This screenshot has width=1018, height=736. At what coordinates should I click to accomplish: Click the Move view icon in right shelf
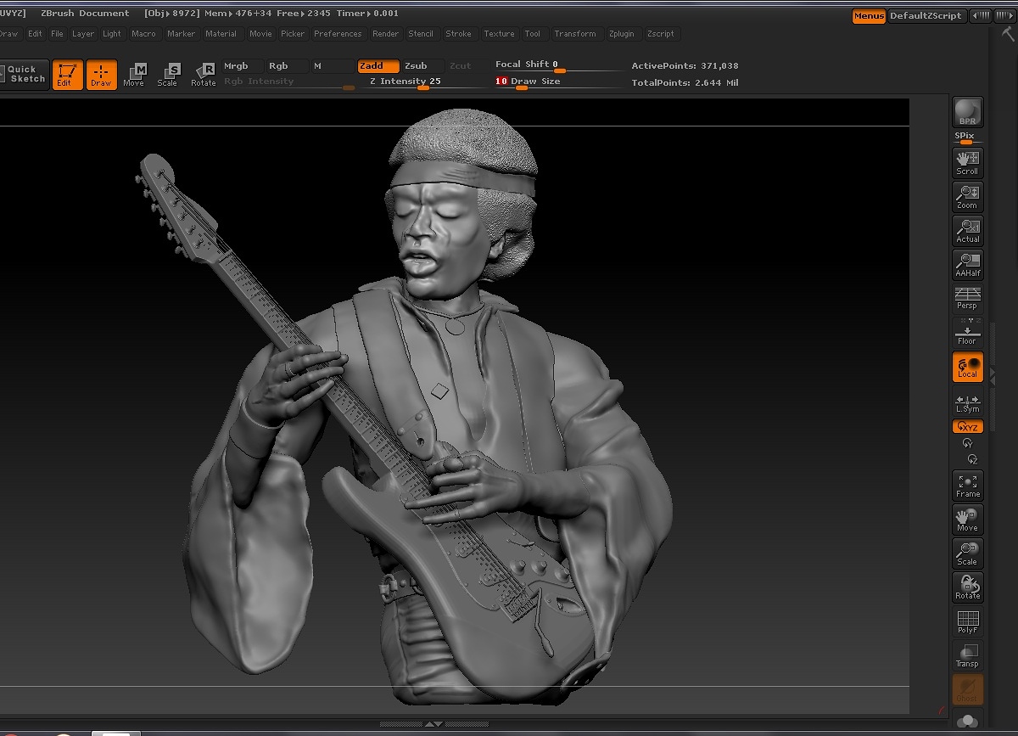tap(967, 519)
